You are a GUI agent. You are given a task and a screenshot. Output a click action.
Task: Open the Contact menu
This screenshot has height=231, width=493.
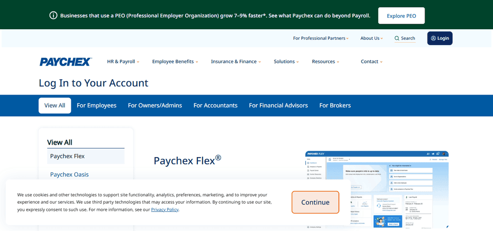click(x=372, y=62)
